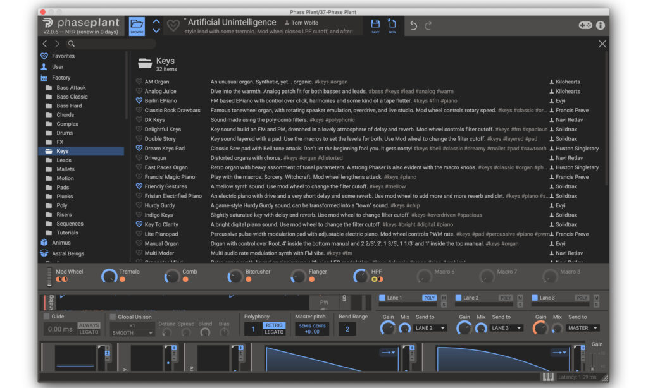This screenshot has height=388, width=648.
Task: Open the SMOOTH unison mode dropdown
Action: (132, 332)
